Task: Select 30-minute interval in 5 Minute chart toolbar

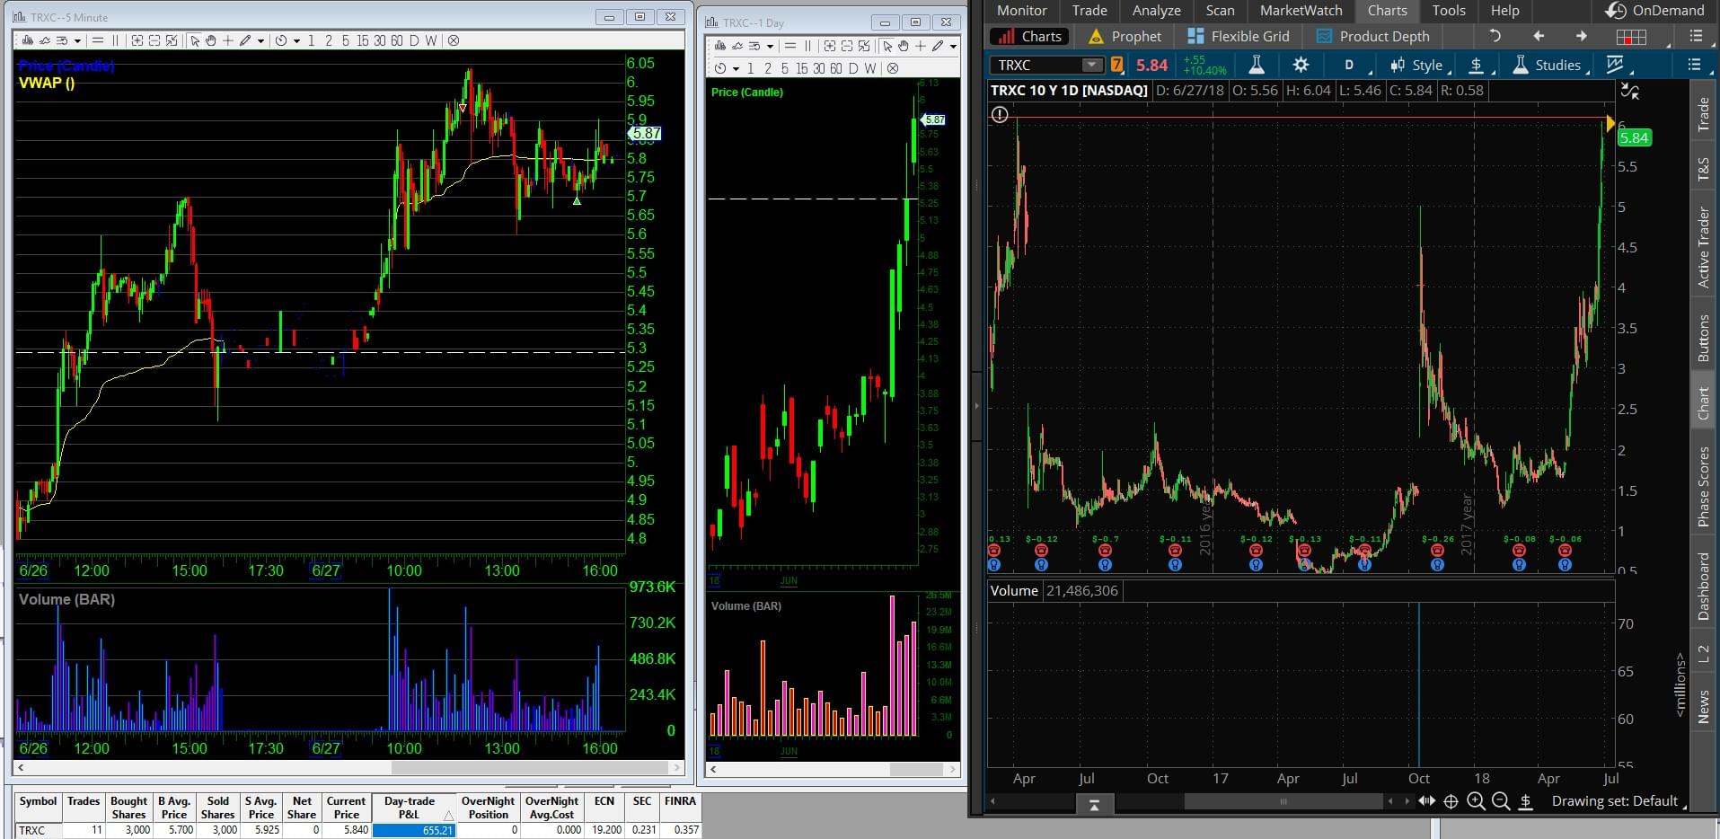Action: tap(380, 40)
